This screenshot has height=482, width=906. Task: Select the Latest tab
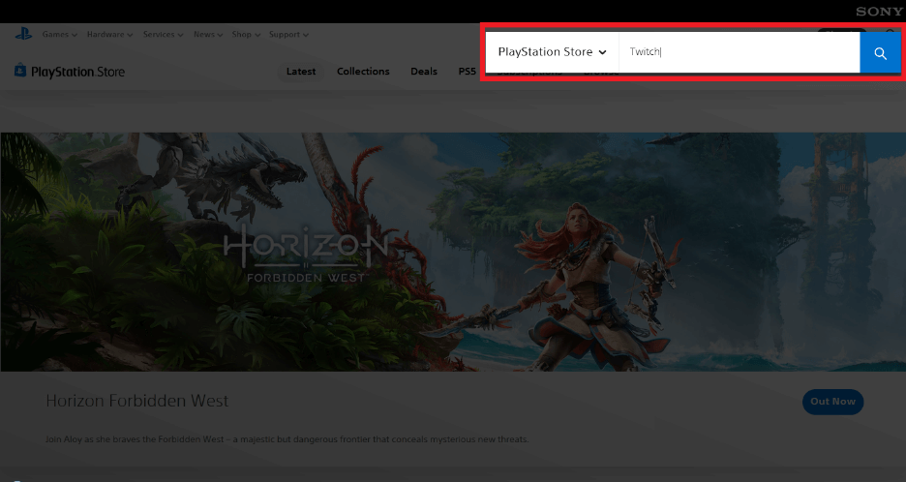[301, 72]
